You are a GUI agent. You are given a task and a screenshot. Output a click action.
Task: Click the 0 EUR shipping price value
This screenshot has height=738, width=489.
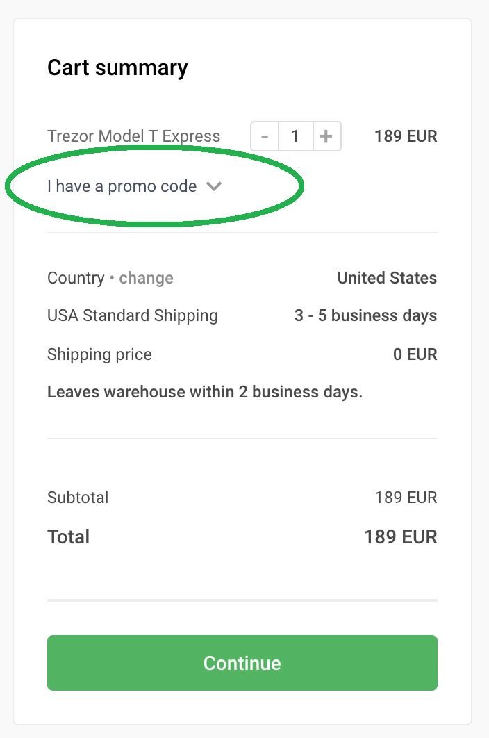point(415,354)
